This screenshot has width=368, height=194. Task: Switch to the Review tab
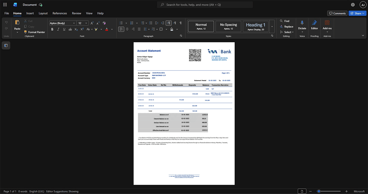77,13
